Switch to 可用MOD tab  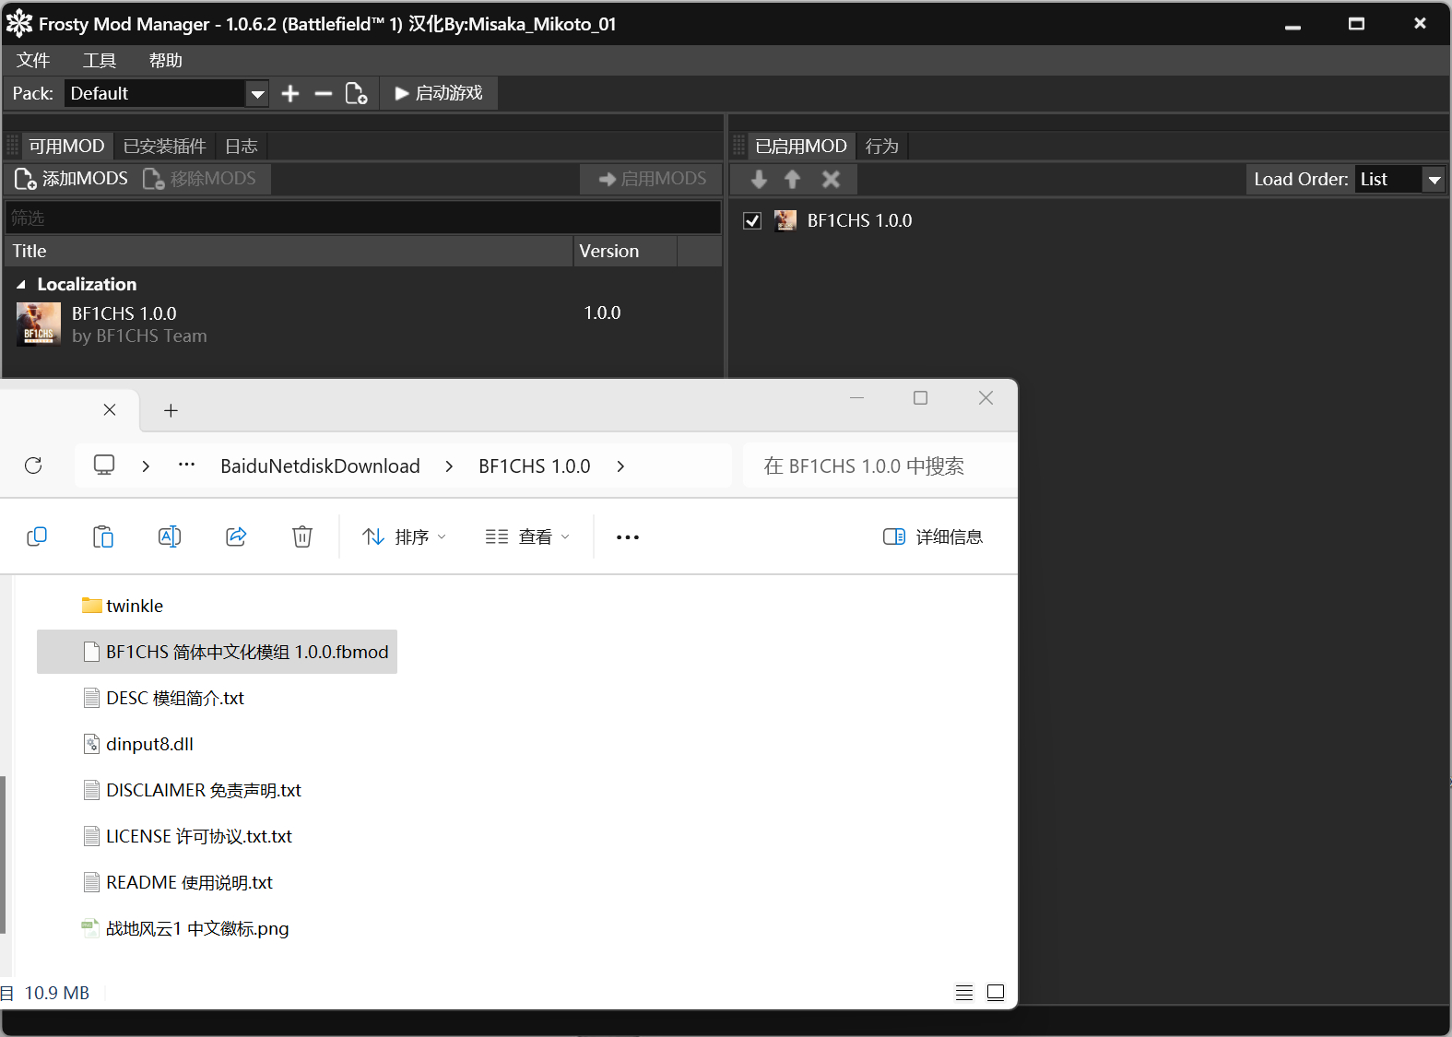tap(66, 146)
